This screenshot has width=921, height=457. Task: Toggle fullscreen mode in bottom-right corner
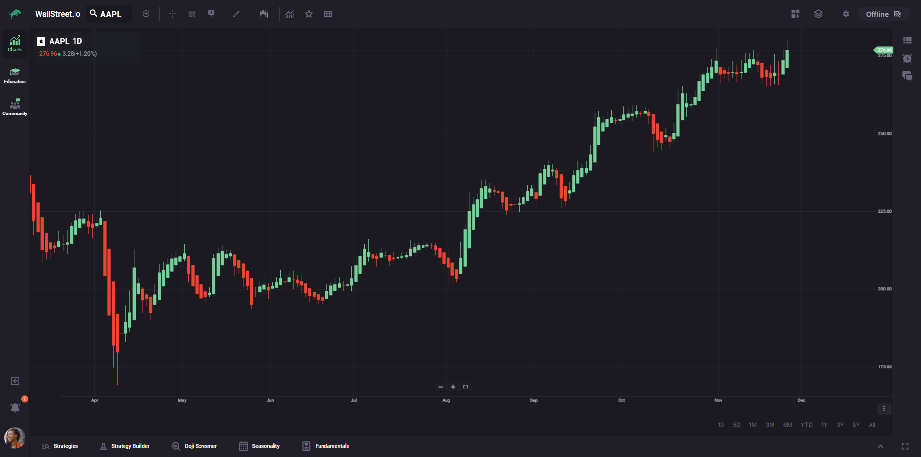[905, 446]
